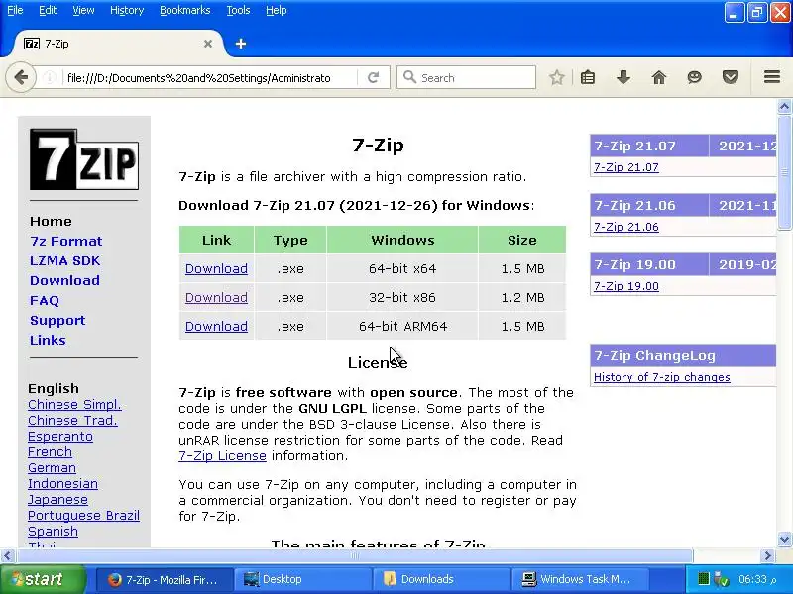Click the vertical scrollbar down arrow
The height and width of the screenshot is (594, 793).
pyautogui.click(x=784, y=539)
